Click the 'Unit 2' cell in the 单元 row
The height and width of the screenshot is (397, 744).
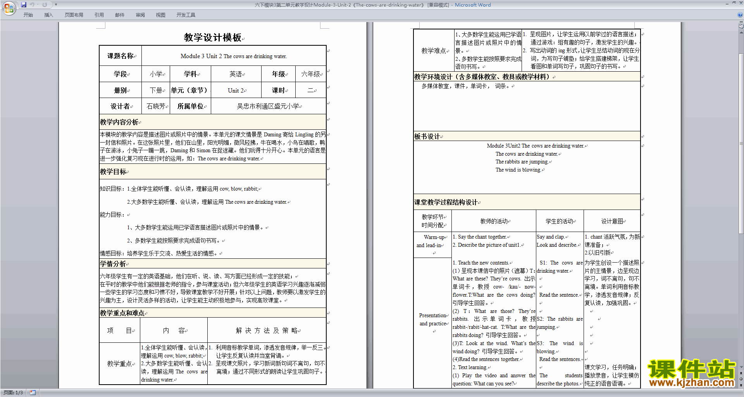click(x=236, y=91)
